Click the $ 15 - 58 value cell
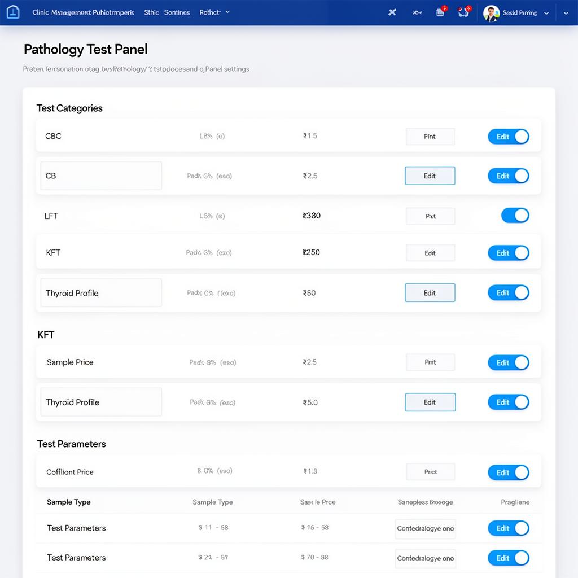 tap(314, 528)
